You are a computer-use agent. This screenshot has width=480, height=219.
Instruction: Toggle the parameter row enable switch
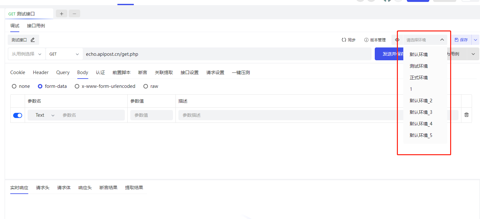click(x=18, y=115)
